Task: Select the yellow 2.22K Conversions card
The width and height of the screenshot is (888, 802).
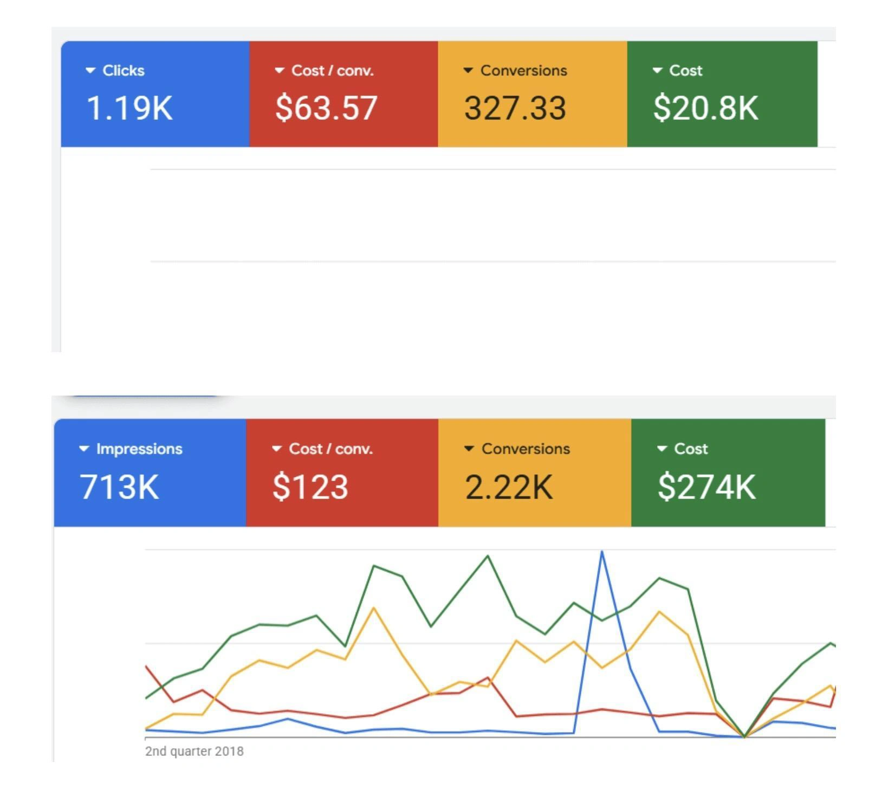Action: click(535, 473)
